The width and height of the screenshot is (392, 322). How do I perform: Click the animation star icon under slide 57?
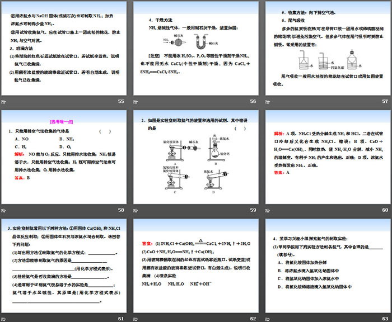(267, 102)
